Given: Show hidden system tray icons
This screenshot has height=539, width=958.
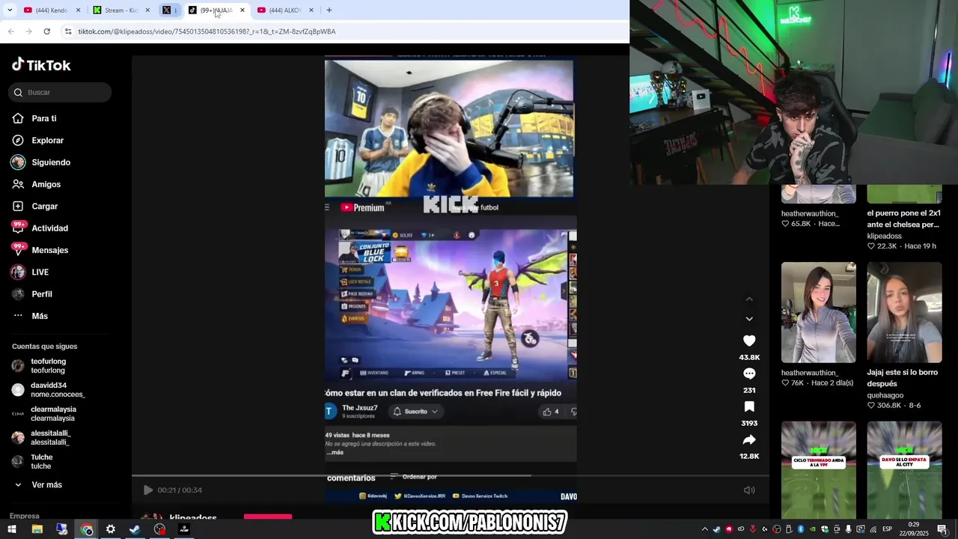Looking at the screenshot, I should tap(704, 529).
